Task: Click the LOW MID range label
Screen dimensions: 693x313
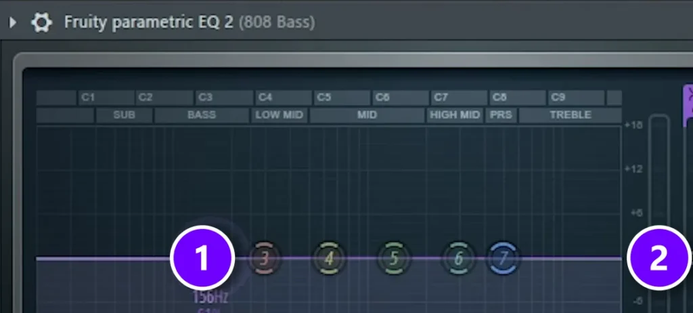Action: (280, 115)
